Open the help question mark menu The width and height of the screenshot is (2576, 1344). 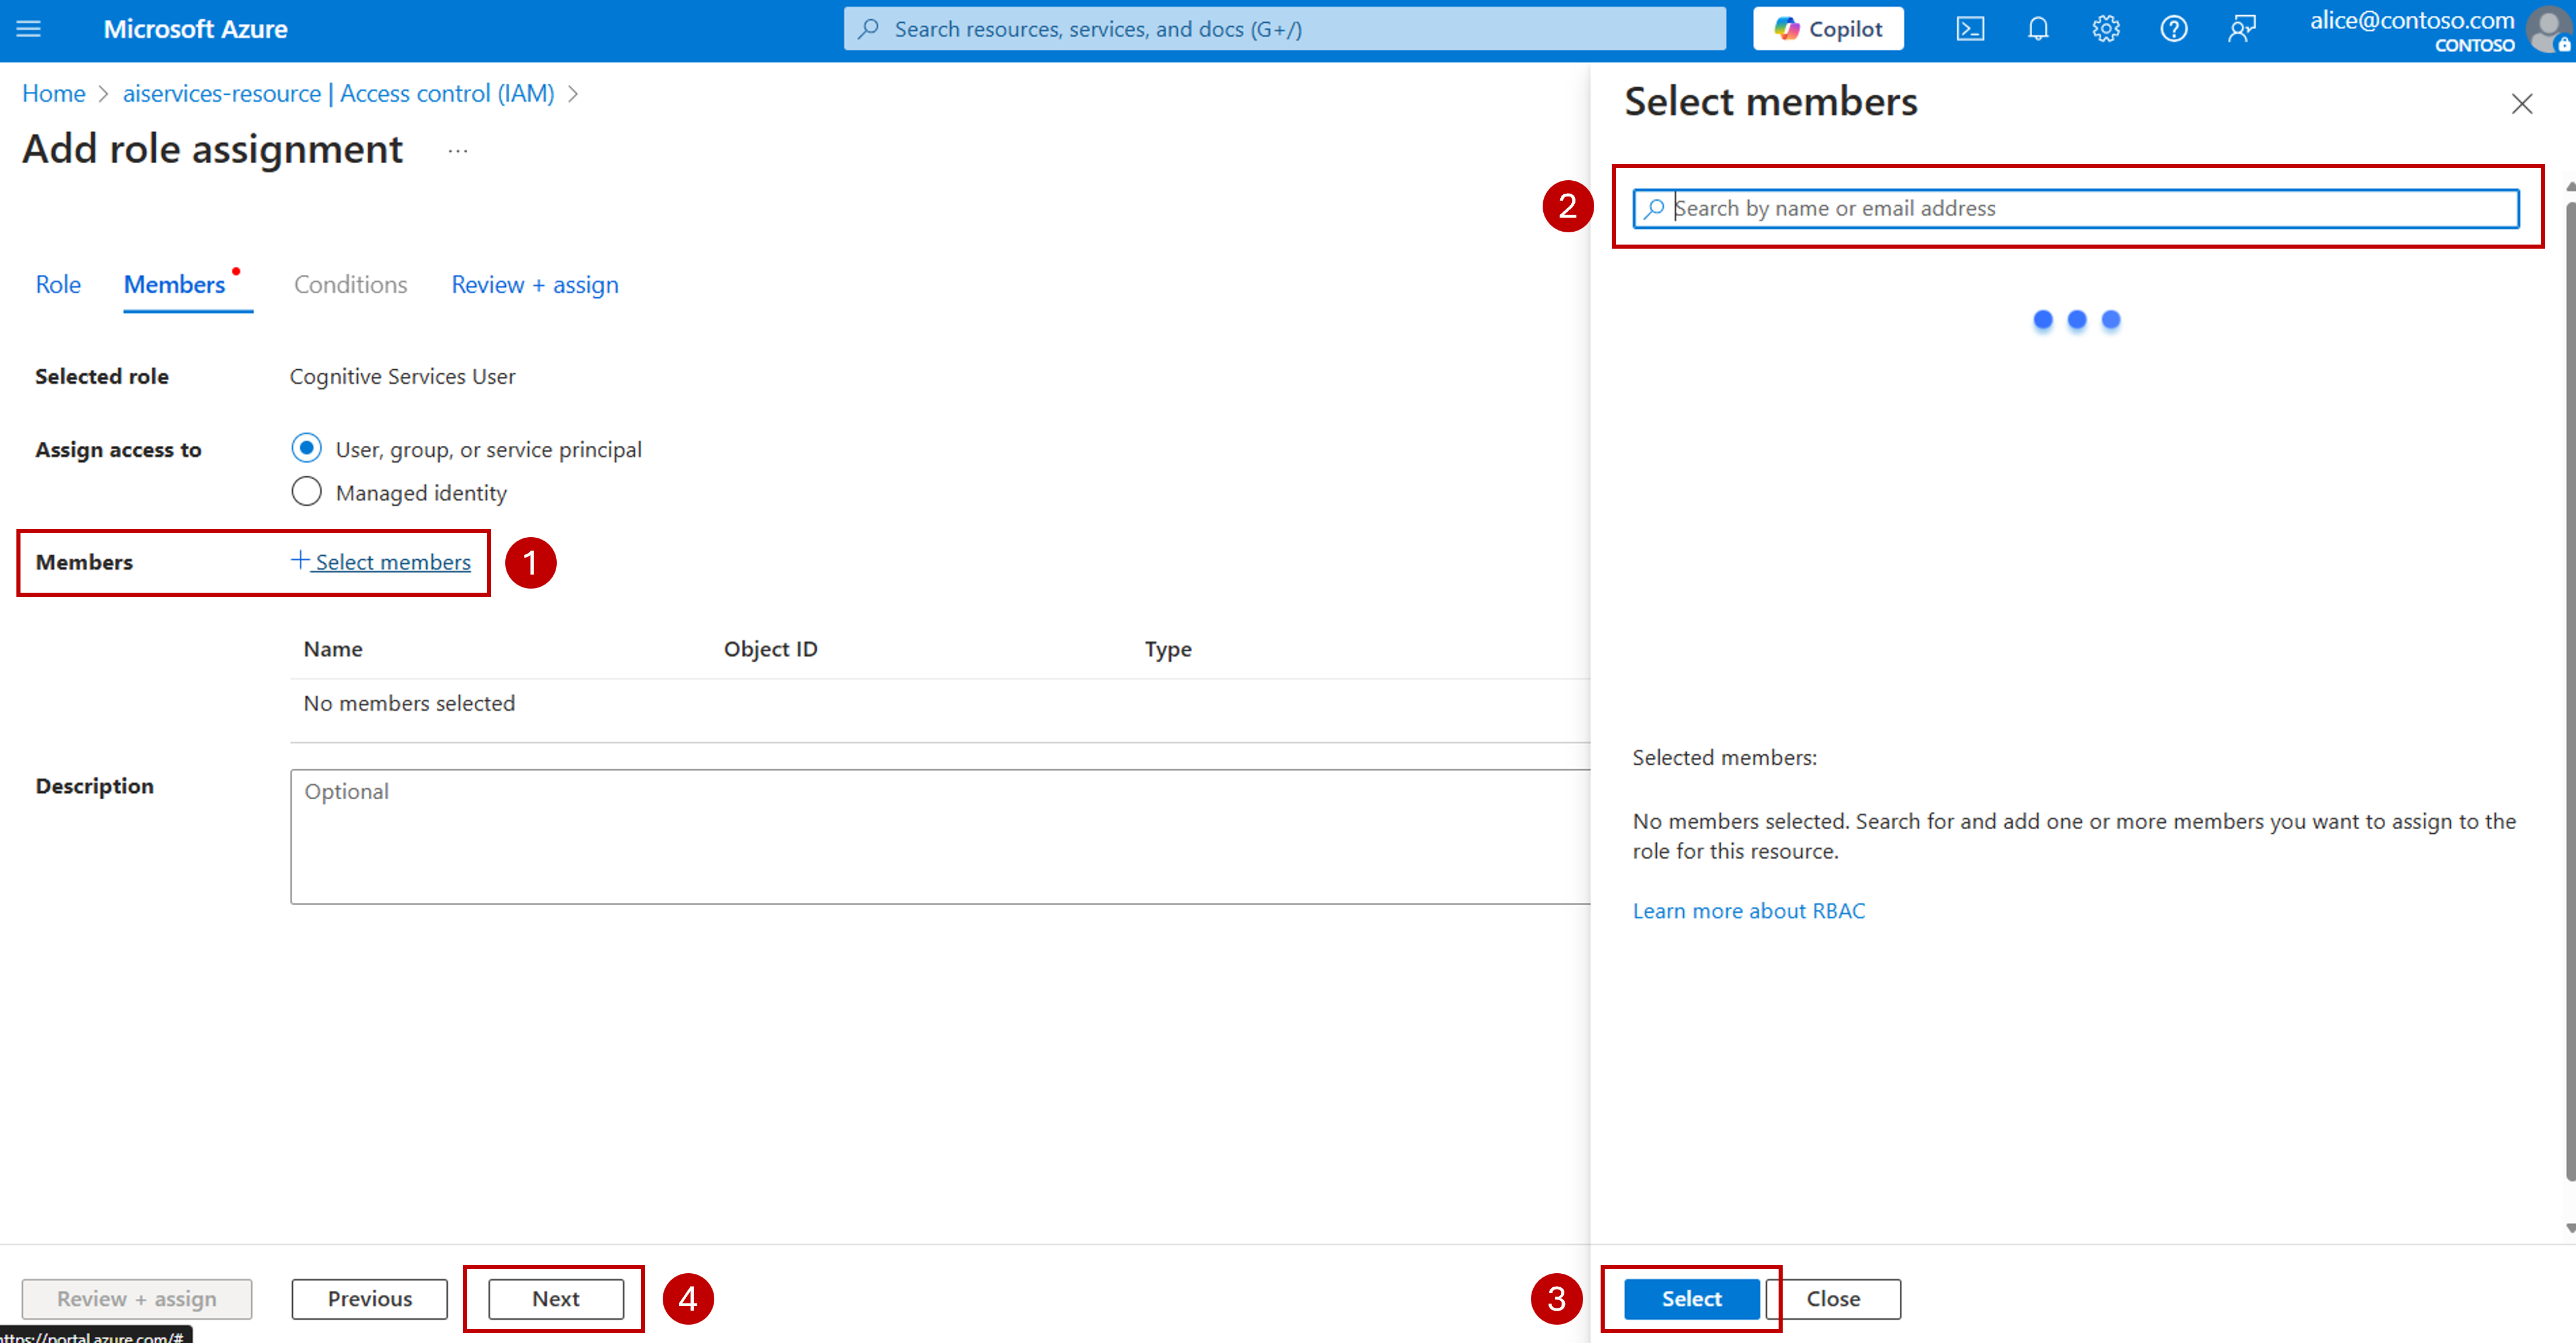coord(2173,29)
